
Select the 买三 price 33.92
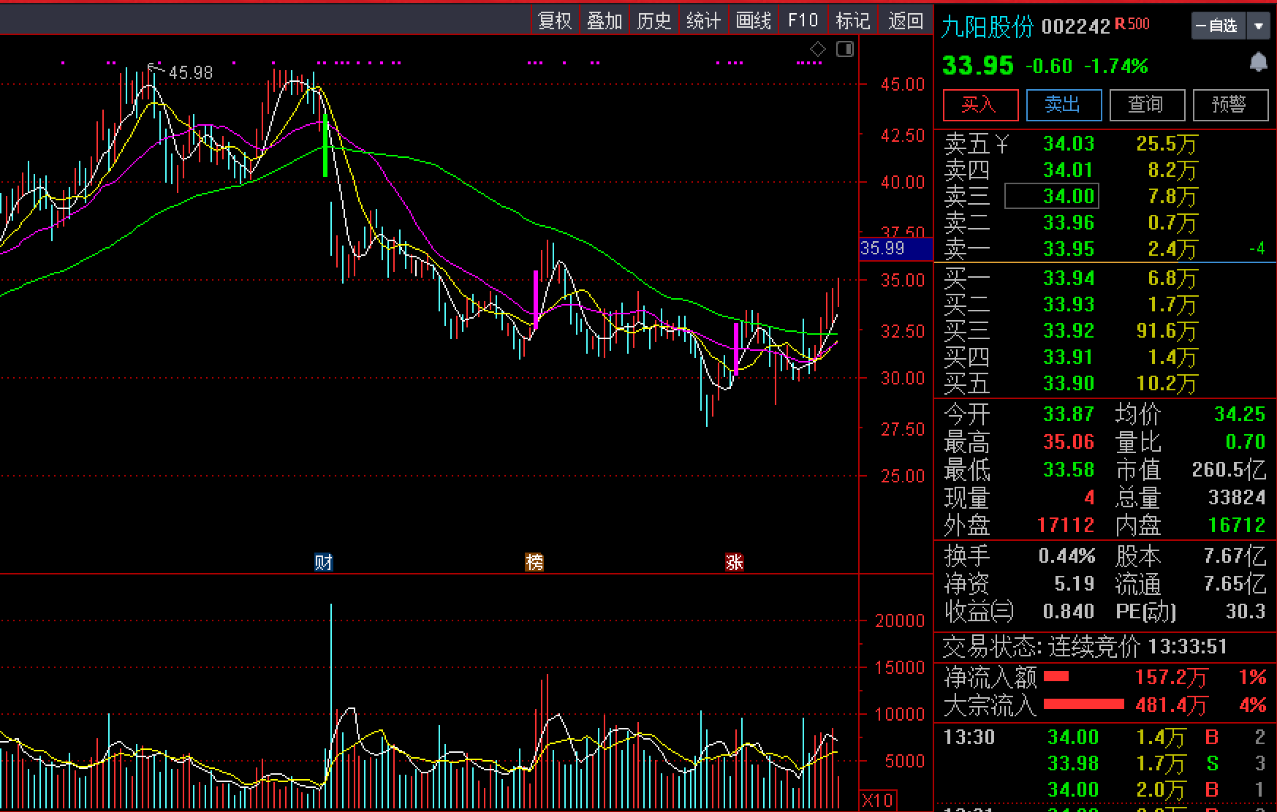click(1069, 331)
